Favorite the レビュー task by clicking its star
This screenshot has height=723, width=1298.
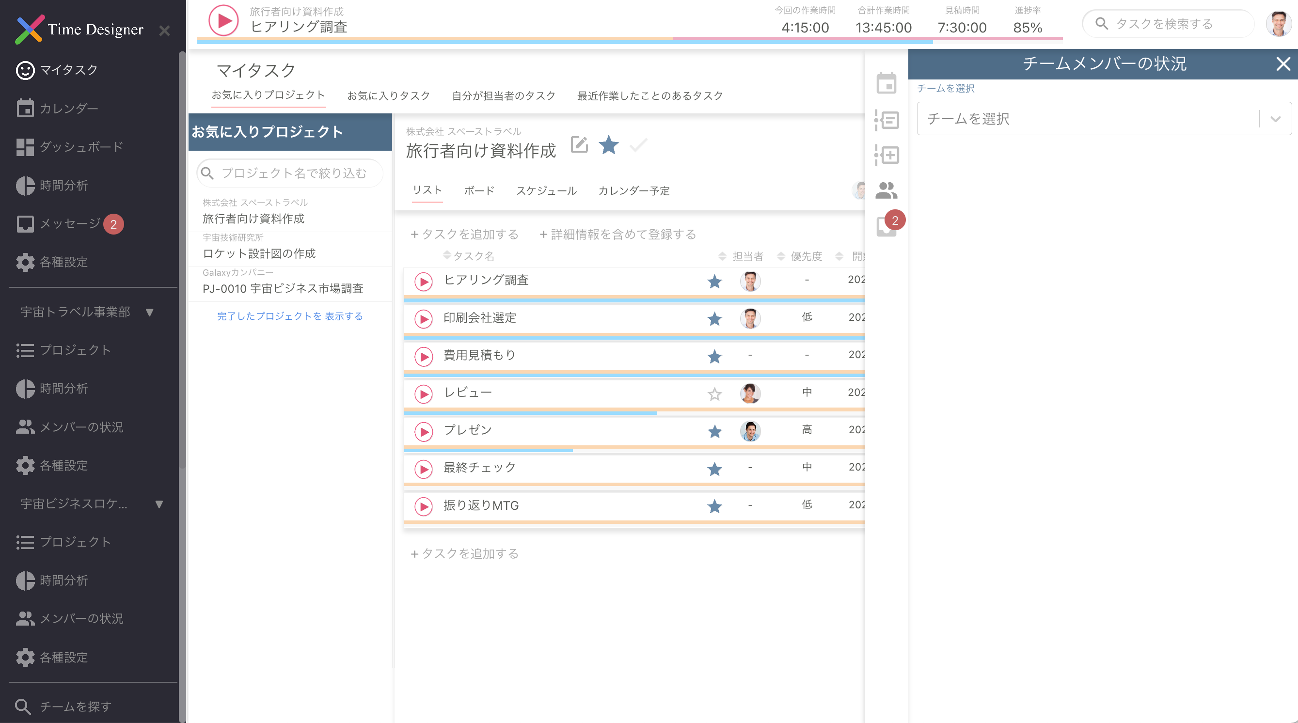click(x=714, y=394)
